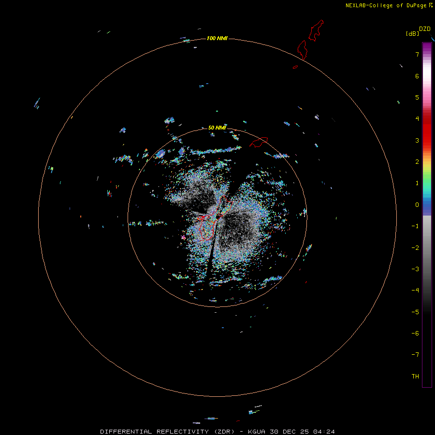The height and width of the screenshot is (435, 435).
Task: Click the TH threshold label on scale
Action: tap(415, 377)
